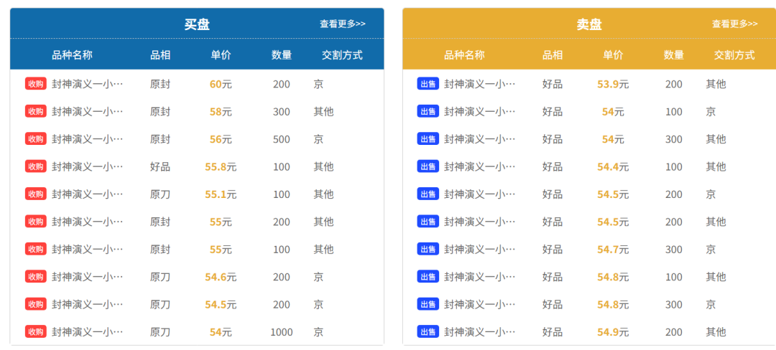This screenshot has width=776, height=350.
Task: Click the 收购 badge on the 1000 quantity row
Action: point(36,332)
